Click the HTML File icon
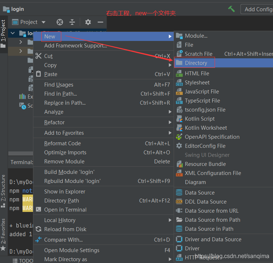This screenshot has width=273, height=263. 179,74
